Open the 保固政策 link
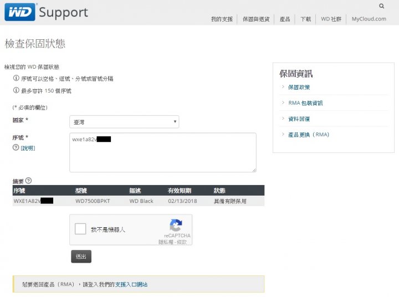The image size is (399, 297). 299,88
